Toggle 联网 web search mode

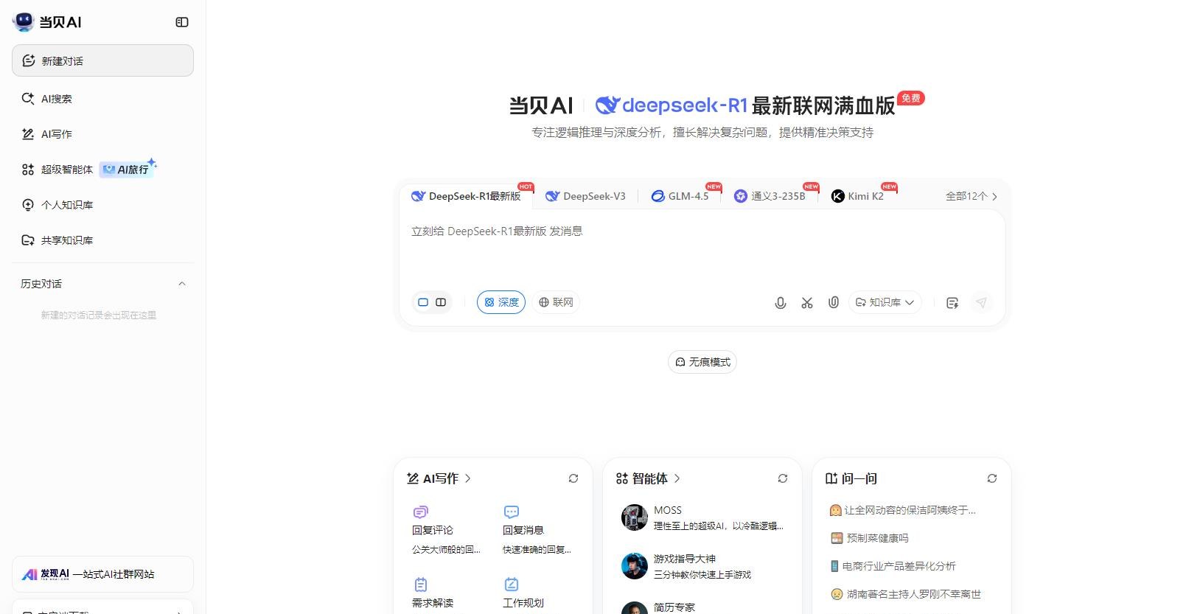[x=556, y=302]
